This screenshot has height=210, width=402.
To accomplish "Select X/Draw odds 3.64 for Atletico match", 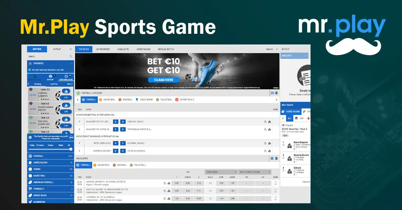I will coord(188,191).
